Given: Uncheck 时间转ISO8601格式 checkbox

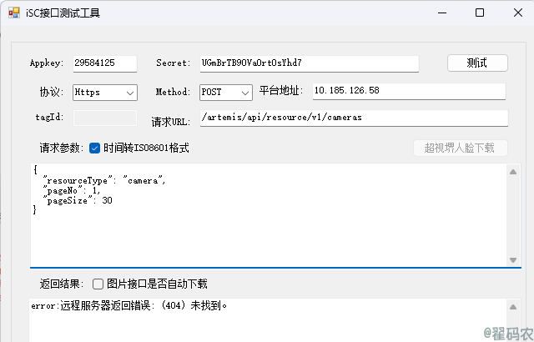Looking at the screenshot, I should point(94,148).
